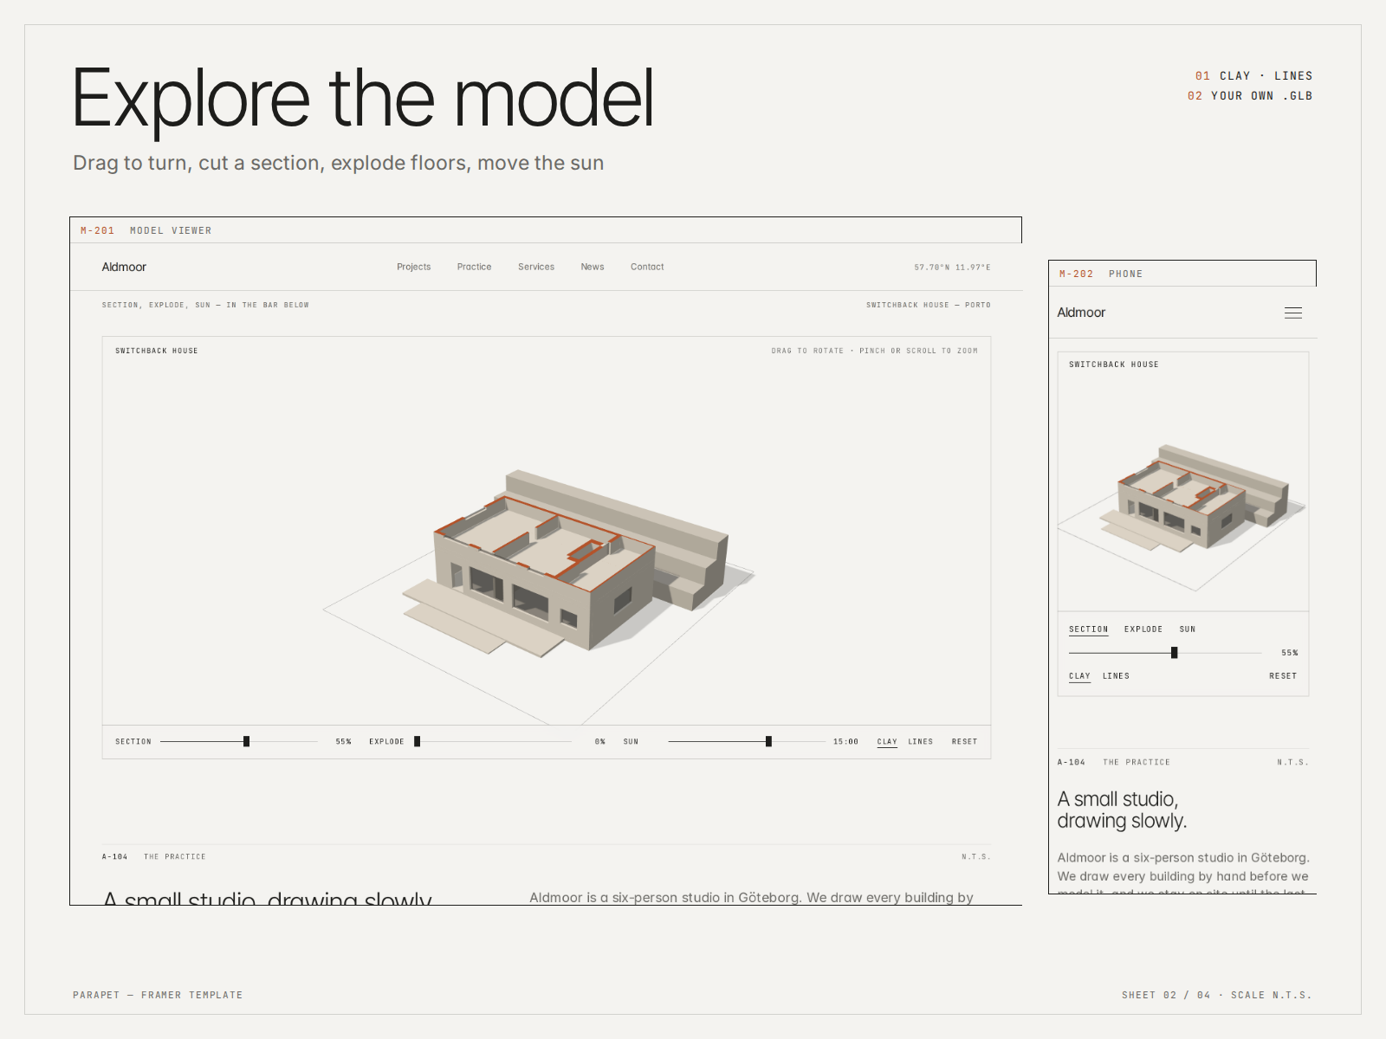Click the desktop EXPLODE slider handle

tap(417, 741)
